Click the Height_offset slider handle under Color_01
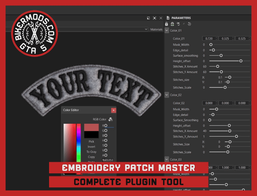The width and height of the screenshot is (257, 196). [241, 61]
